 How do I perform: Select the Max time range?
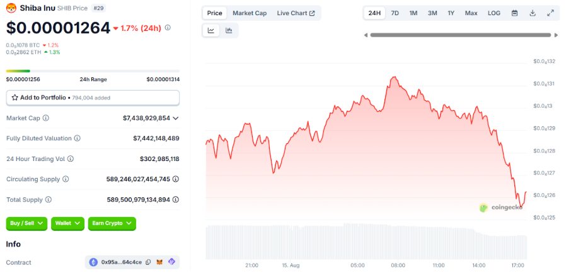coord(471,13)
